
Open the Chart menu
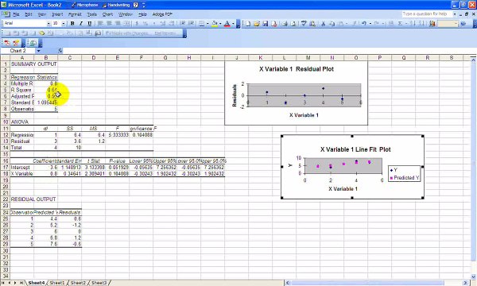point(107,14)
